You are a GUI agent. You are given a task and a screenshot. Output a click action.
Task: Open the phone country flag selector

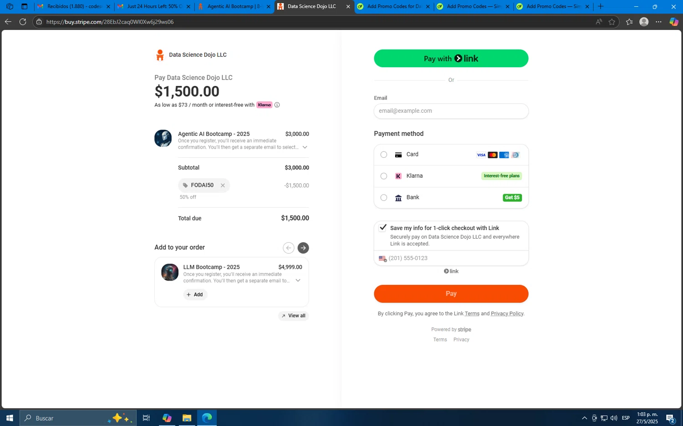(x=382, y=258)
